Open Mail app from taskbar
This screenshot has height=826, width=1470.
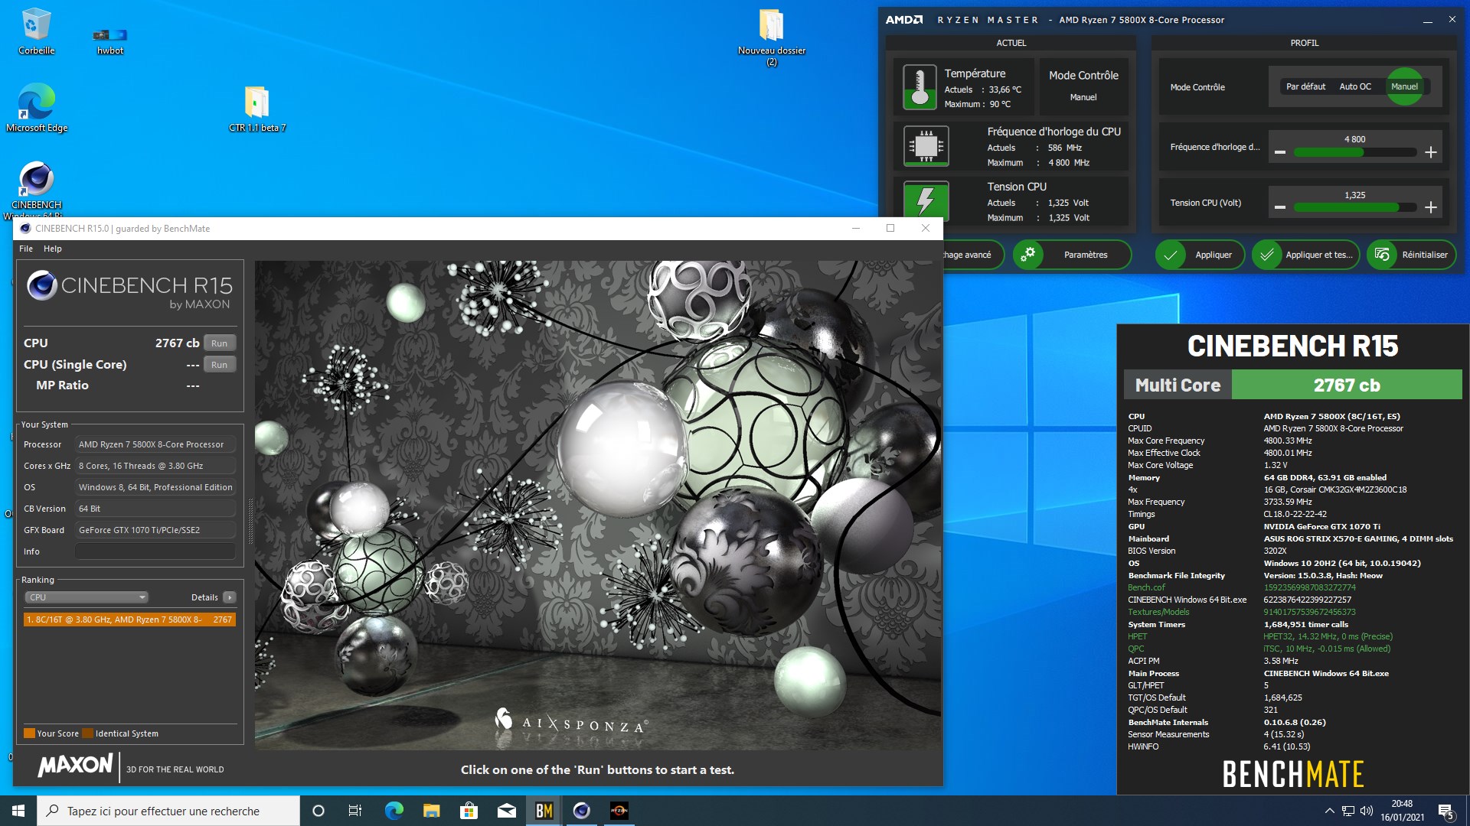[506, 811]
